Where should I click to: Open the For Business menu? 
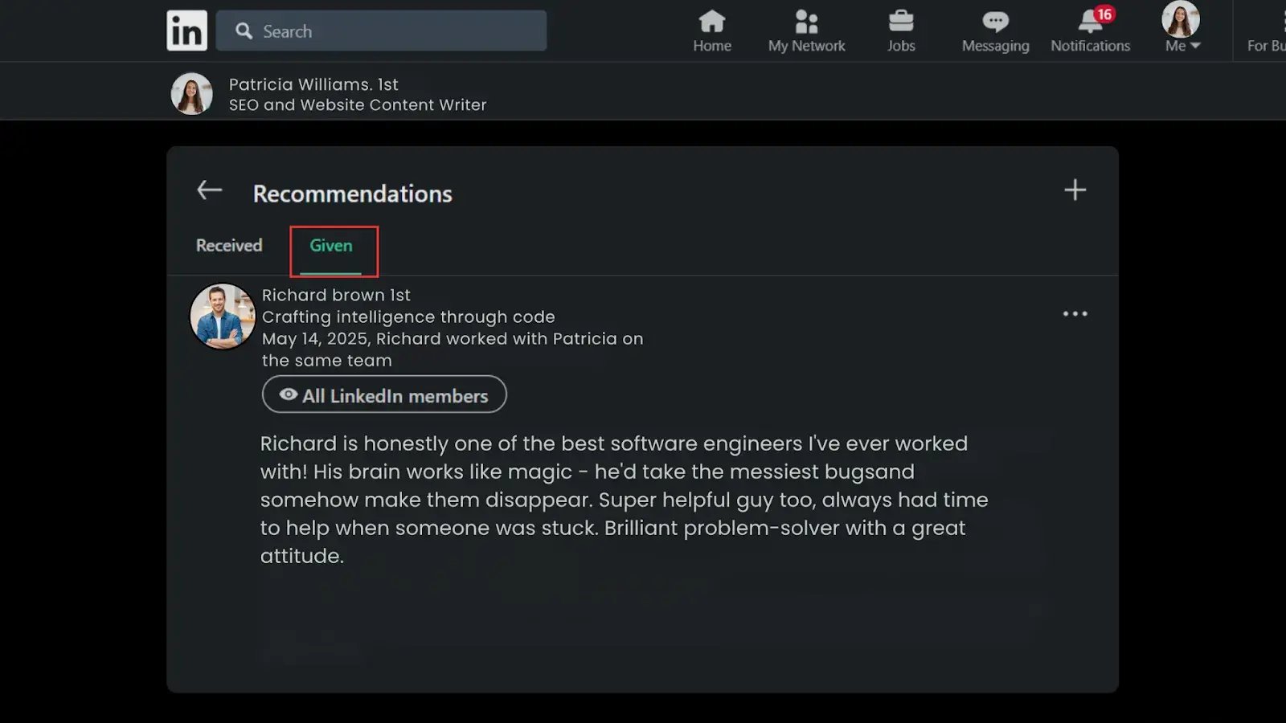click(1265, 46)
